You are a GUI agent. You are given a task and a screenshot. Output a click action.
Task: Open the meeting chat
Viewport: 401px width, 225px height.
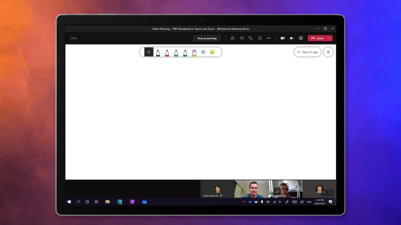point(242,38)
